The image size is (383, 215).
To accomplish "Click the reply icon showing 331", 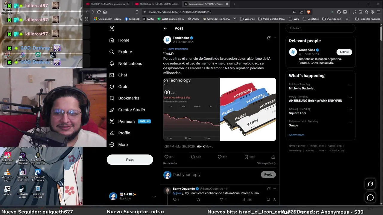I will tap(169, 157).
